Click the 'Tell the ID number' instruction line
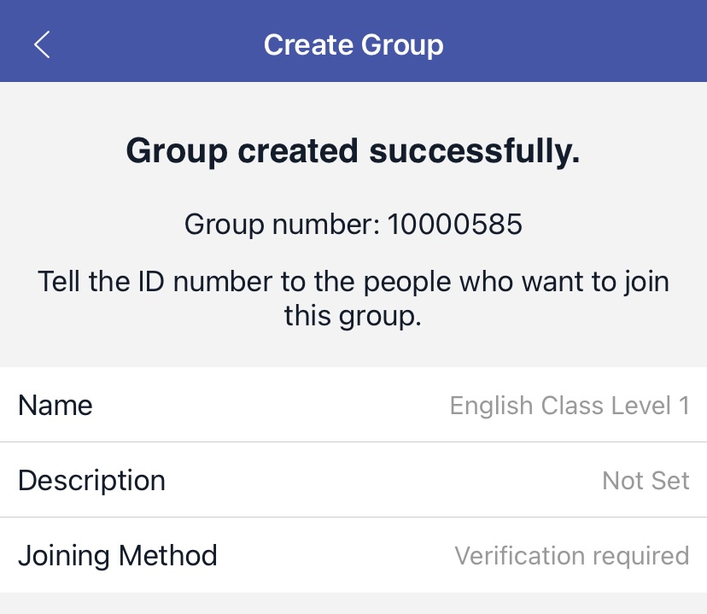 [x=353, y=280]
